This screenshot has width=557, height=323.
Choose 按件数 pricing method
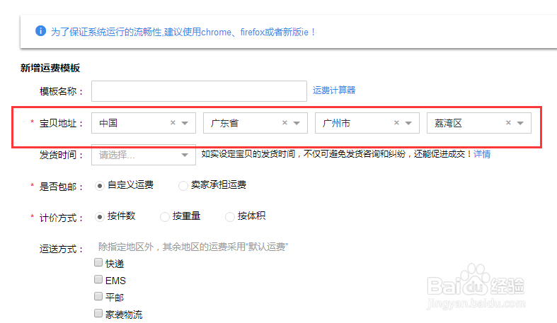tap(100, 217)
